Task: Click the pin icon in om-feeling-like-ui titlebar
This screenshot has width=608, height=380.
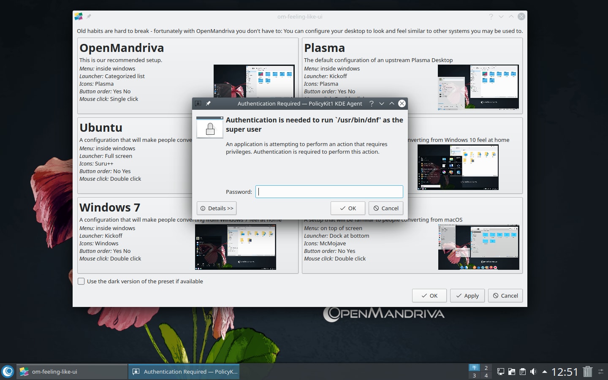Action: [89, 16]
